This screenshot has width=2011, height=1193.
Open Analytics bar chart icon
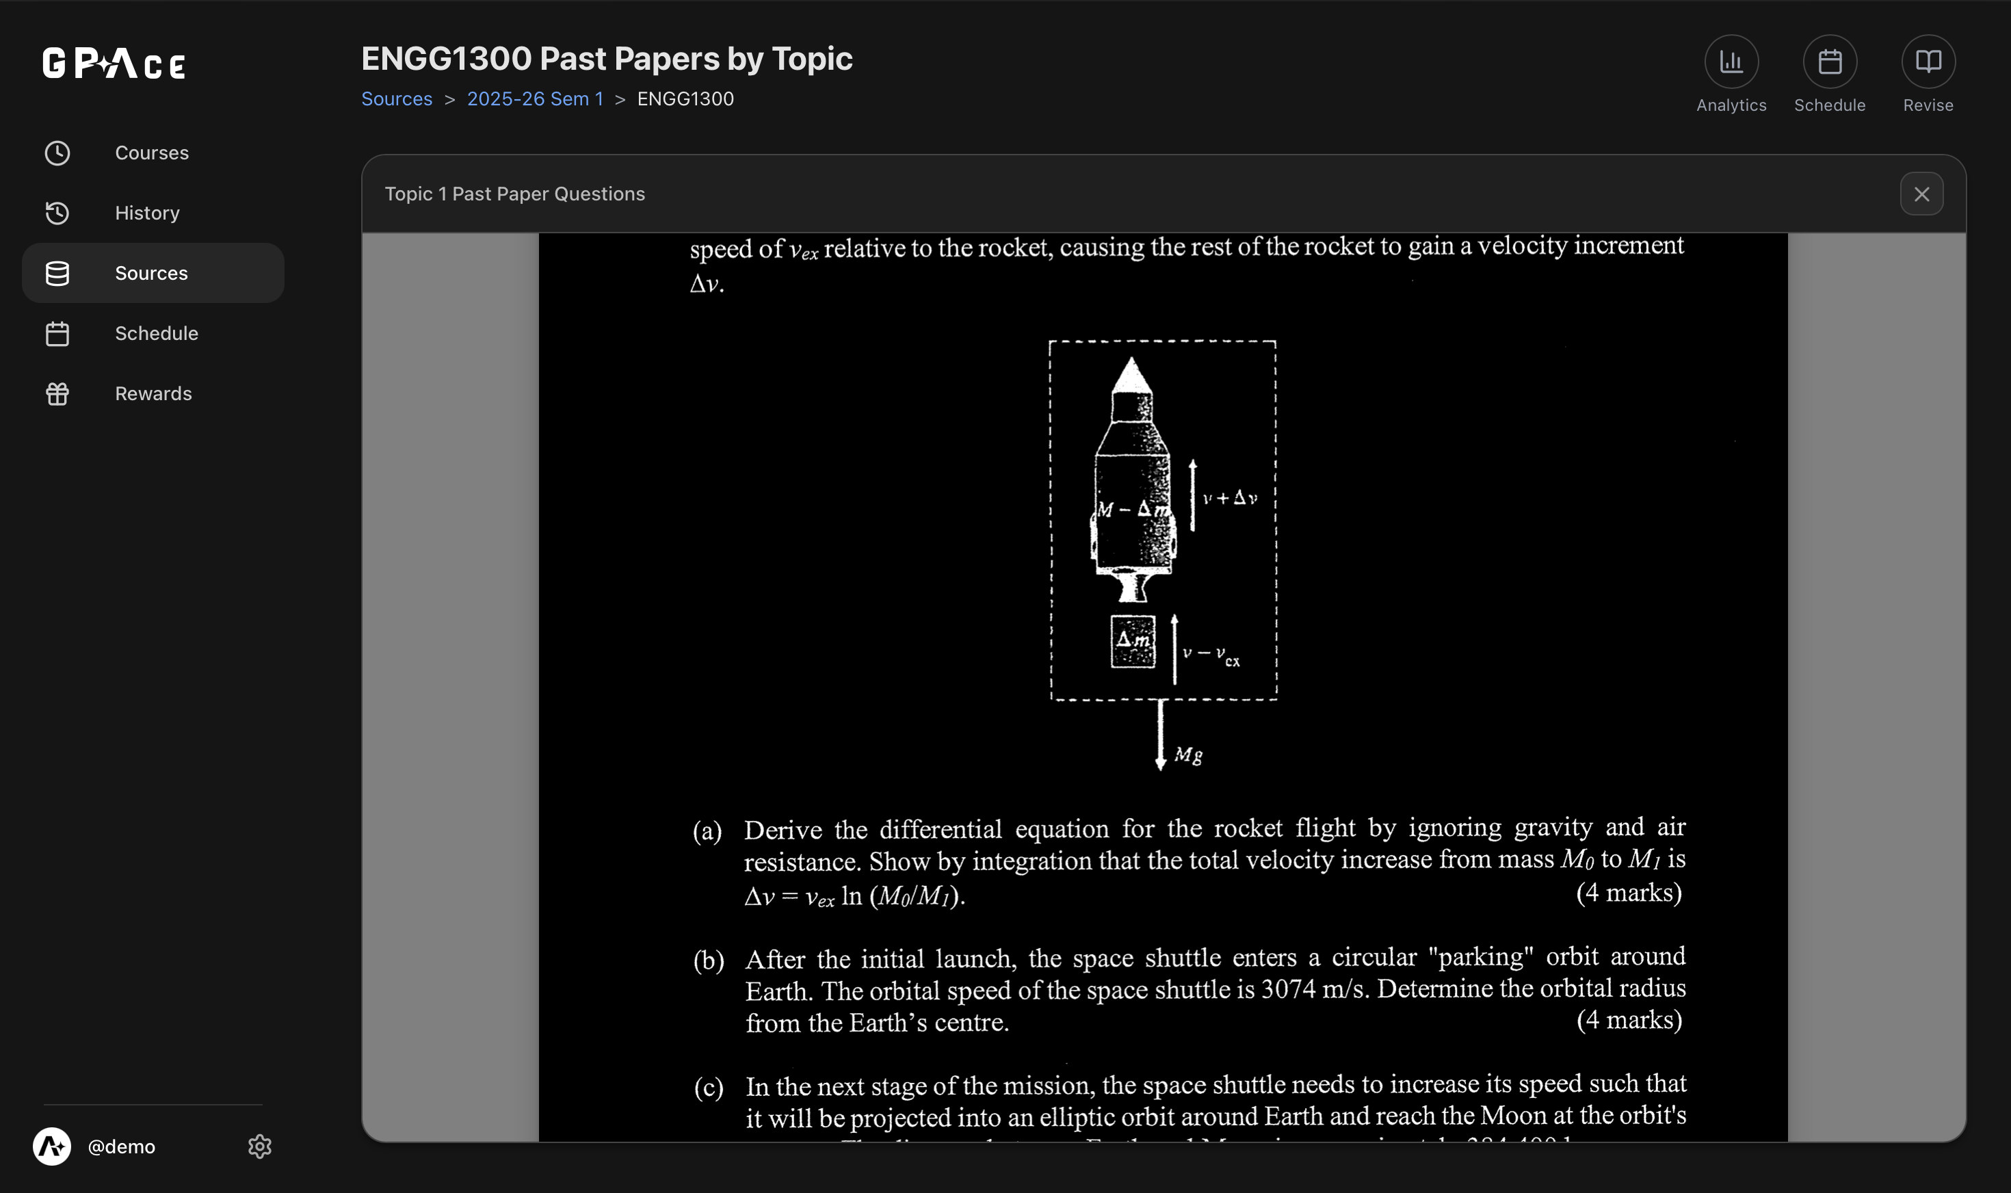pyautogui.click(x=1731, y=62)
